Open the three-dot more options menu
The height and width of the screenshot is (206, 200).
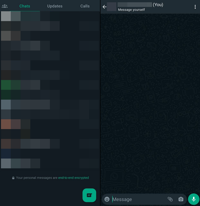point(195,7)
